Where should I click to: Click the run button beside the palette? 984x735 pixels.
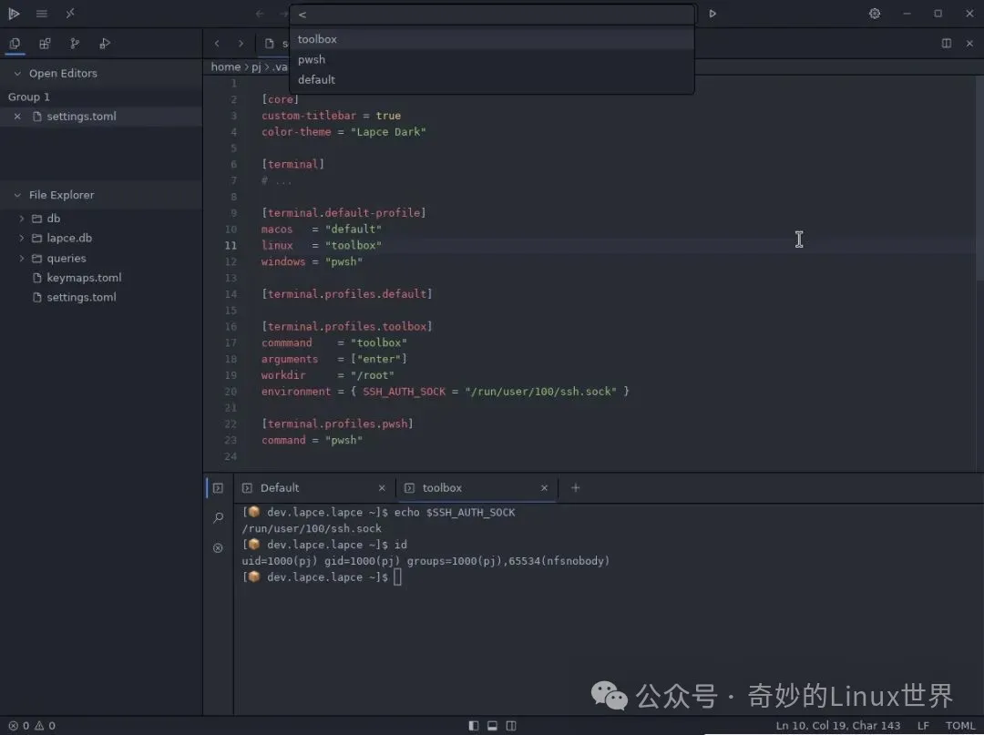click(x=712, y=14)
